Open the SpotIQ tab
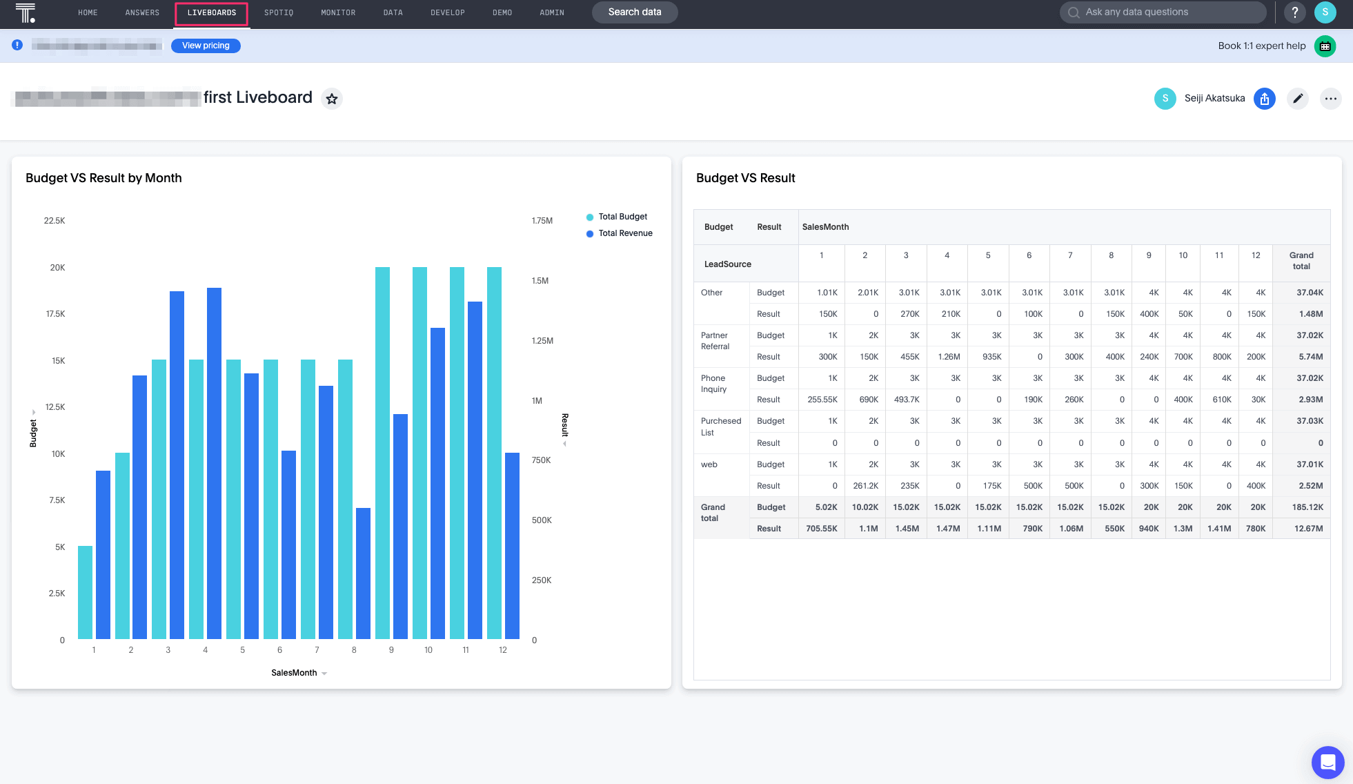Image resolution: width=1353 pixels, height=784 pixels. (x=278, y=12)
